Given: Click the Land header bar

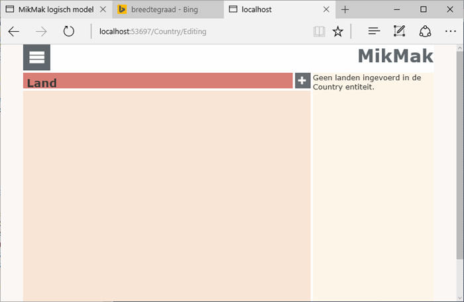Looking at the screenshot, I should click(x=158, y=81).
